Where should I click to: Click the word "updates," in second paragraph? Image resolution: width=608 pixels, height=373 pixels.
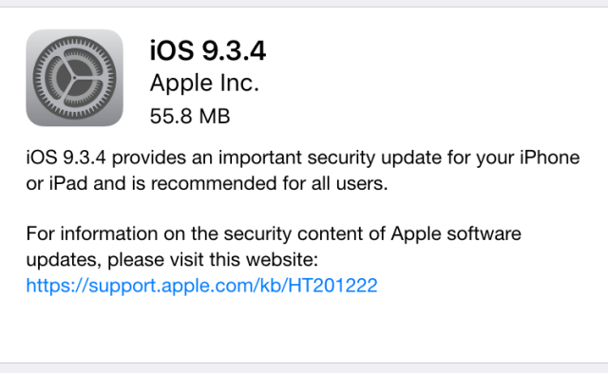pos(64,260)
